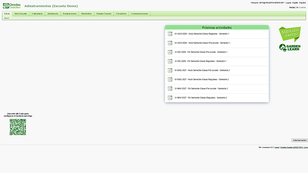Click the Grades Garden logo
The height and width of the screenshot is (173, 308).
[12, 6]
